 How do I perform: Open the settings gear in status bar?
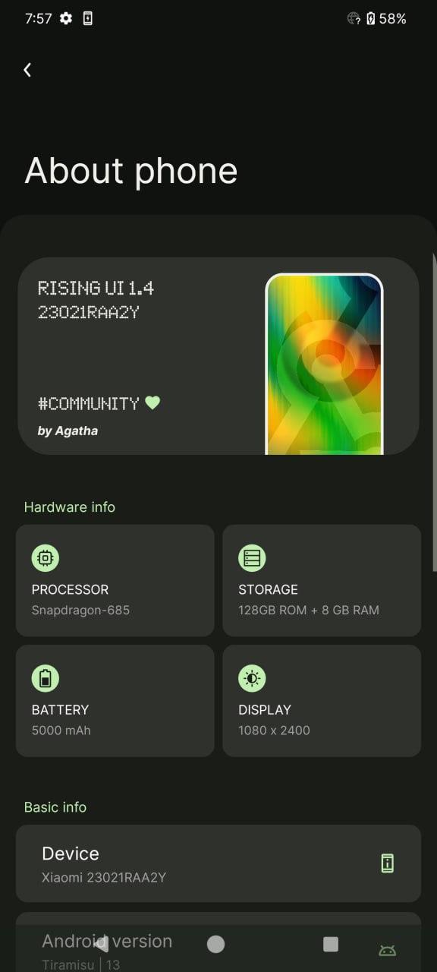pyautogui.click(x=66, y=18)
